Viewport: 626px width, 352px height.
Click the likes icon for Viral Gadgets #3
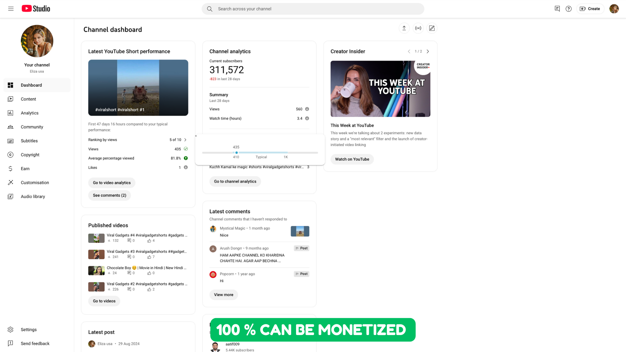[149, 257]
